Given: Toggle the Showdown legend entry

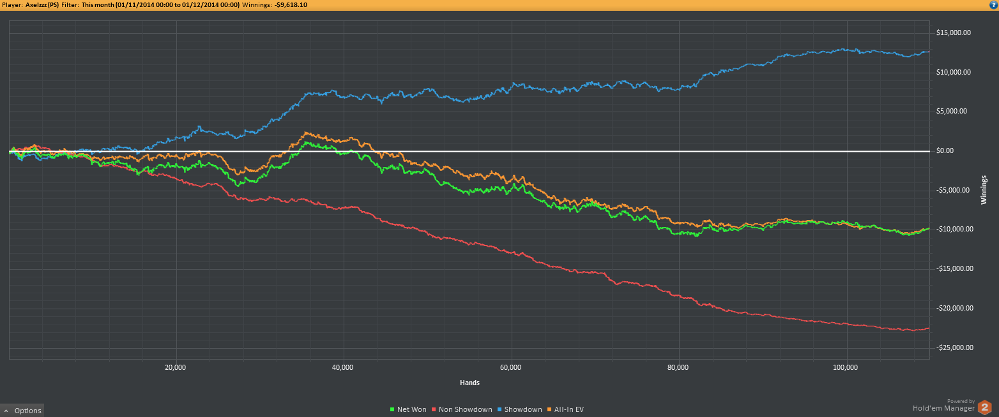Looking at the screenshot, I should point(519,409).
